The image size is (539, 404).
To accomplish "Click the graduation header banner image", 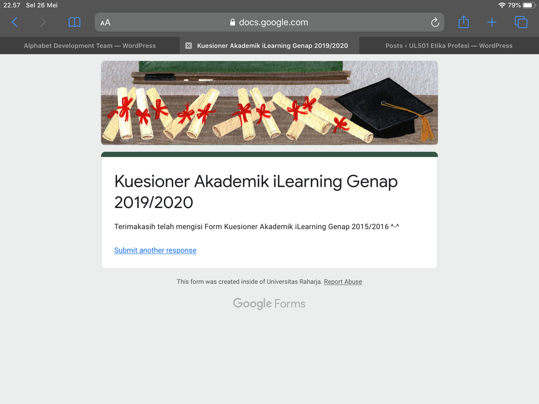I will (x=270, y=103).
